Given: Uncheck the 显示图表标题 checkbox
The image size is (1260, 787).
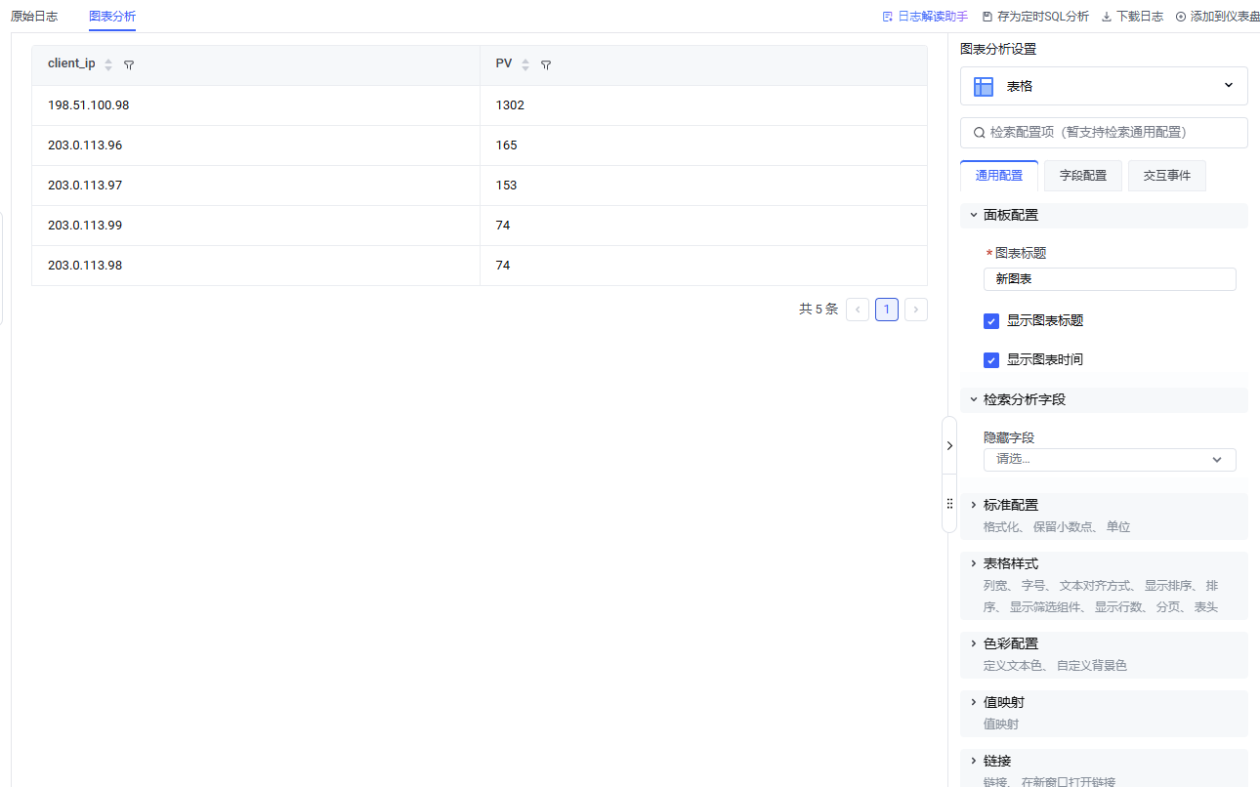Looking at the screenshot, I should point(991,321).
